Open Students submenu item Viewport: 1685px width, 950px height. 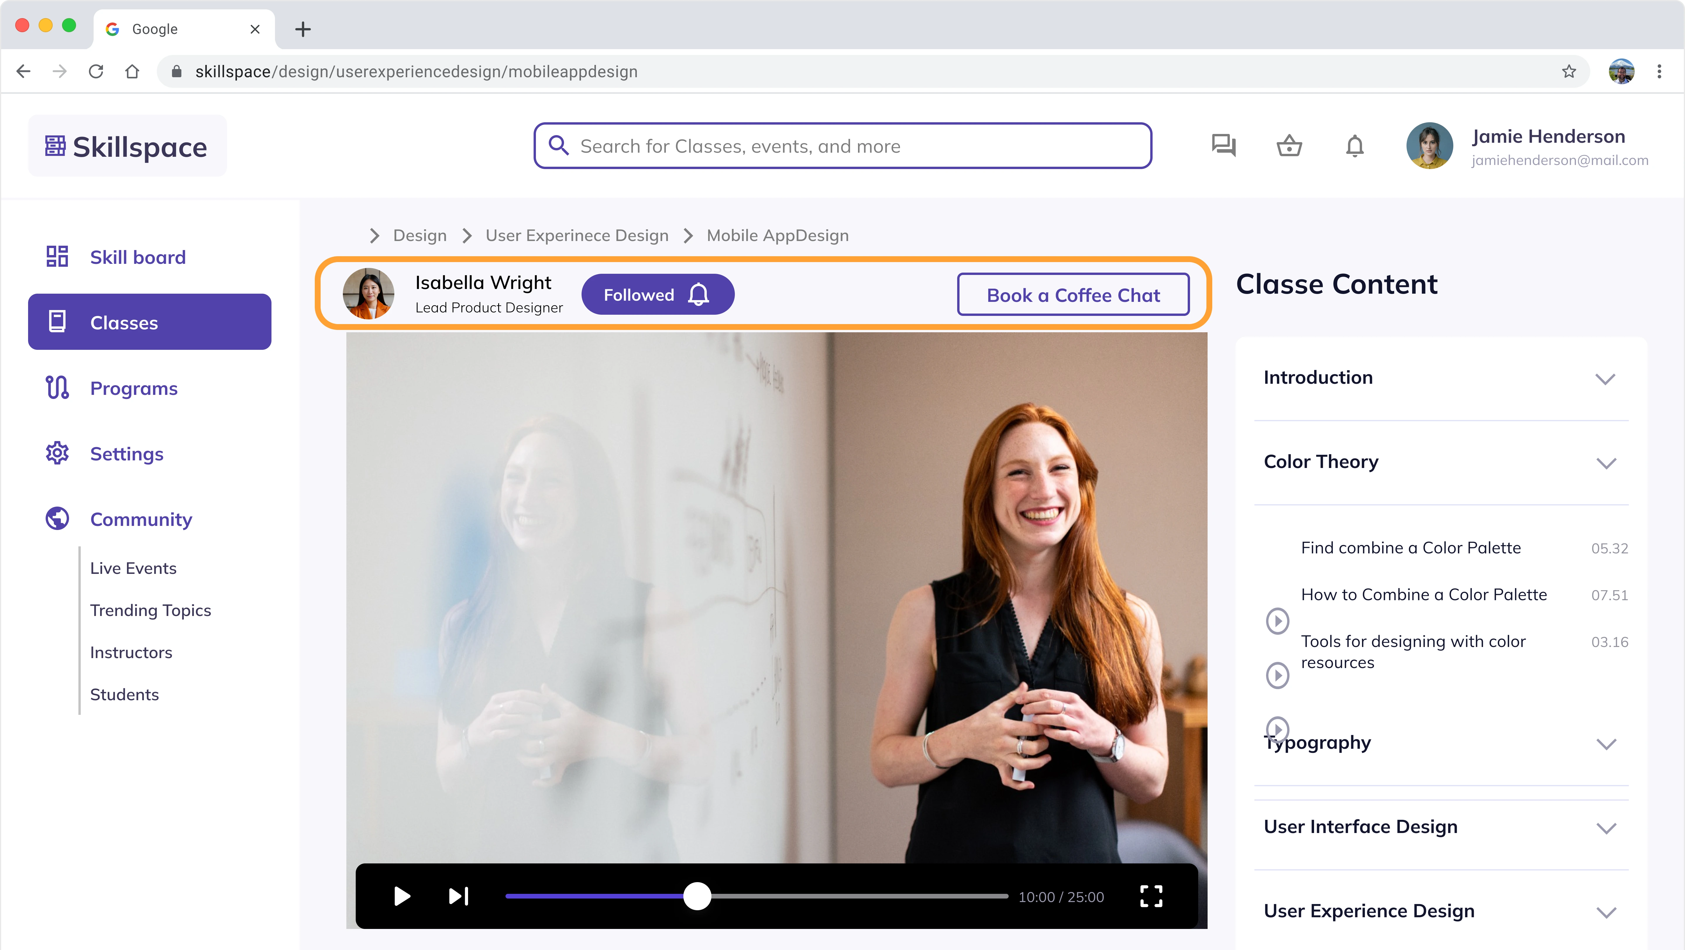click(124, 694)
